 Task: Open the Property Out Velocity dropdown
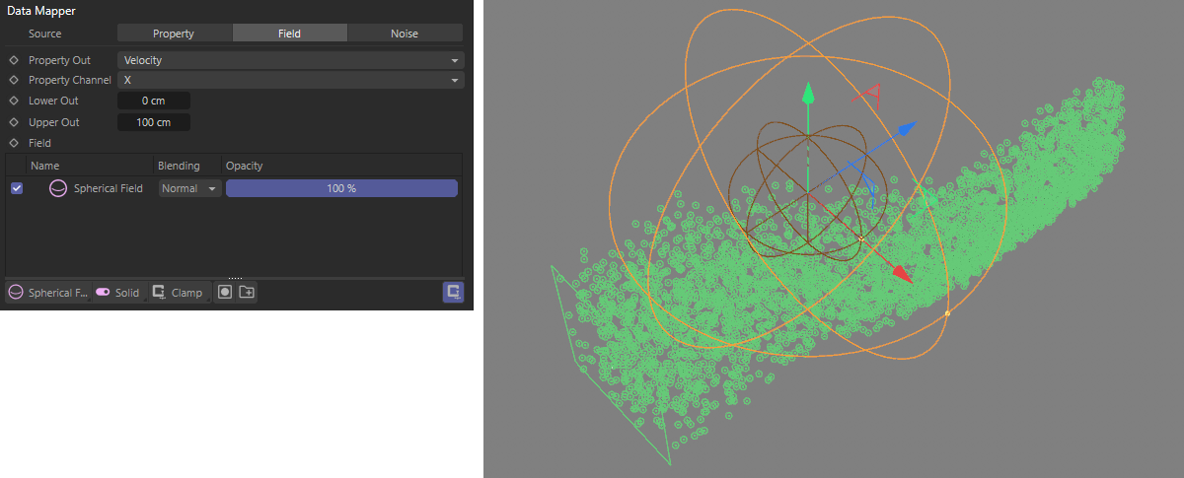pyautogui.click(x=290, y=60)
